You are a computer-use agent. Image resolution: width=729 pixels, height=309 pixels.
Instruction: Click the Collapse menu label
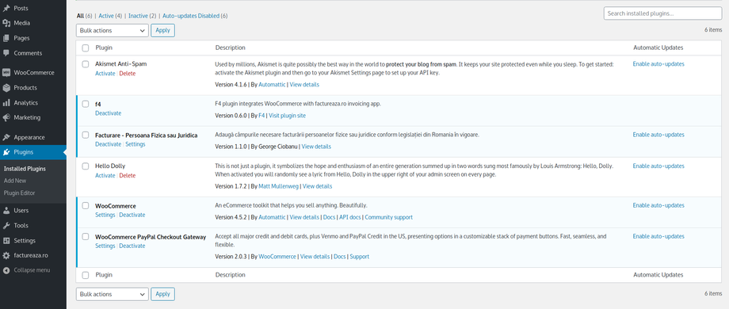(x=32, y=270)
